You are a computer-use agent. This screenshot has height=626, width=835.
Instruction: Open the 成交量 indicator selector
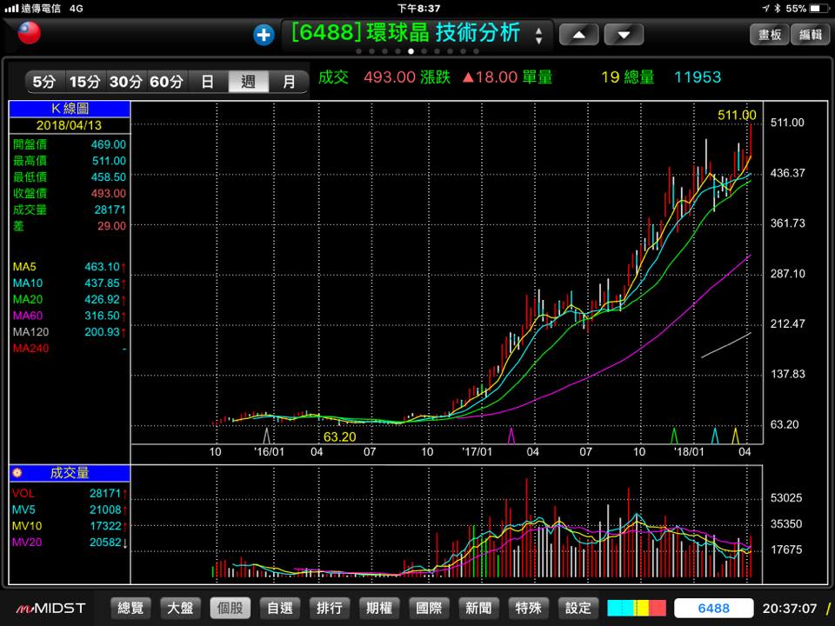tap(70, 473)
